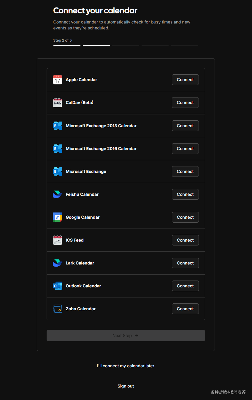The image size is (252, 400).
Task: Click the Microsoft Exchange 2013 Calendar icon
Action: tap(58, 126)
